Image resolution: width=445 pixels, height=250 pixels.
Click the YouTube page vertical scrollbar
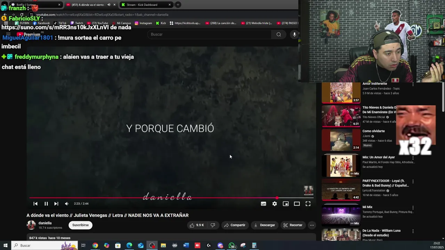[443, 97]
